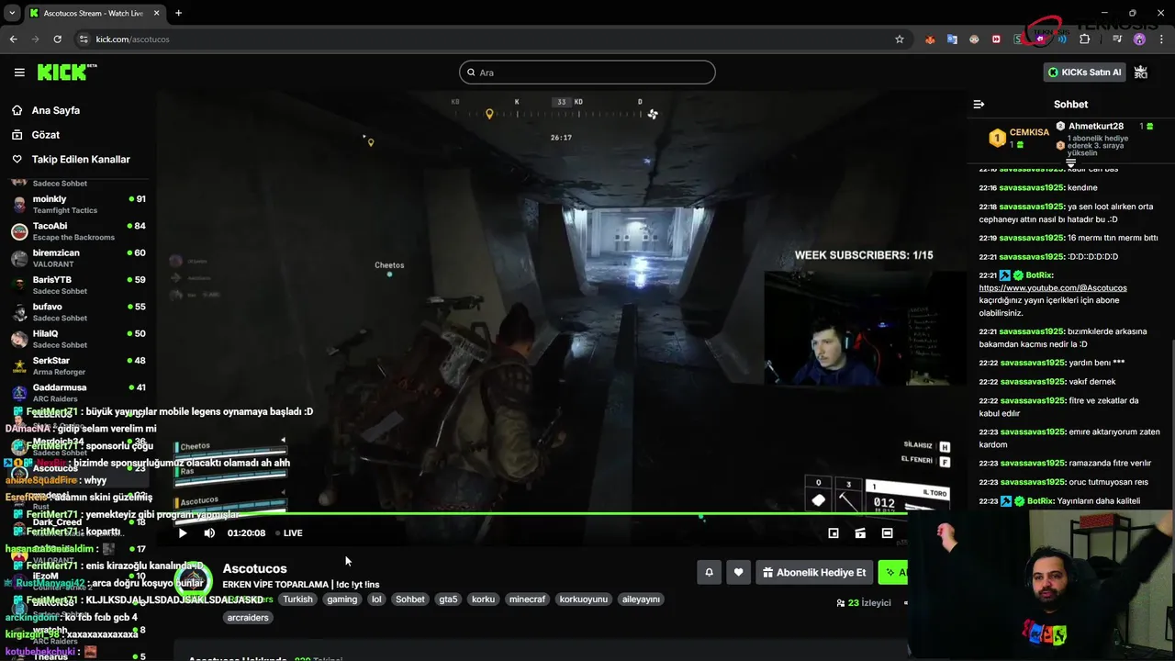This screenshot has height=661, width=1175.
Task: Open the HilalQ channel in the sidebar
Action: click(x=78, y=339)
